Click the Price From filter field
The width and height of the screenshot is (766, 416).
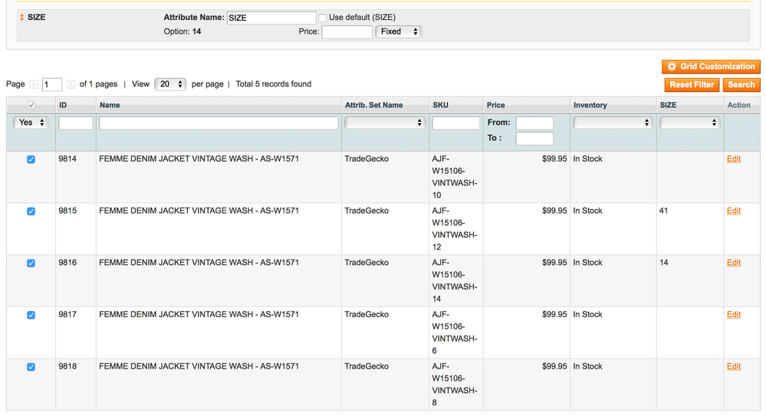coord(534,123)
